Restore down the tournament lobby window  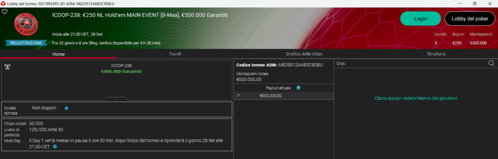click(x=475, y=4)
